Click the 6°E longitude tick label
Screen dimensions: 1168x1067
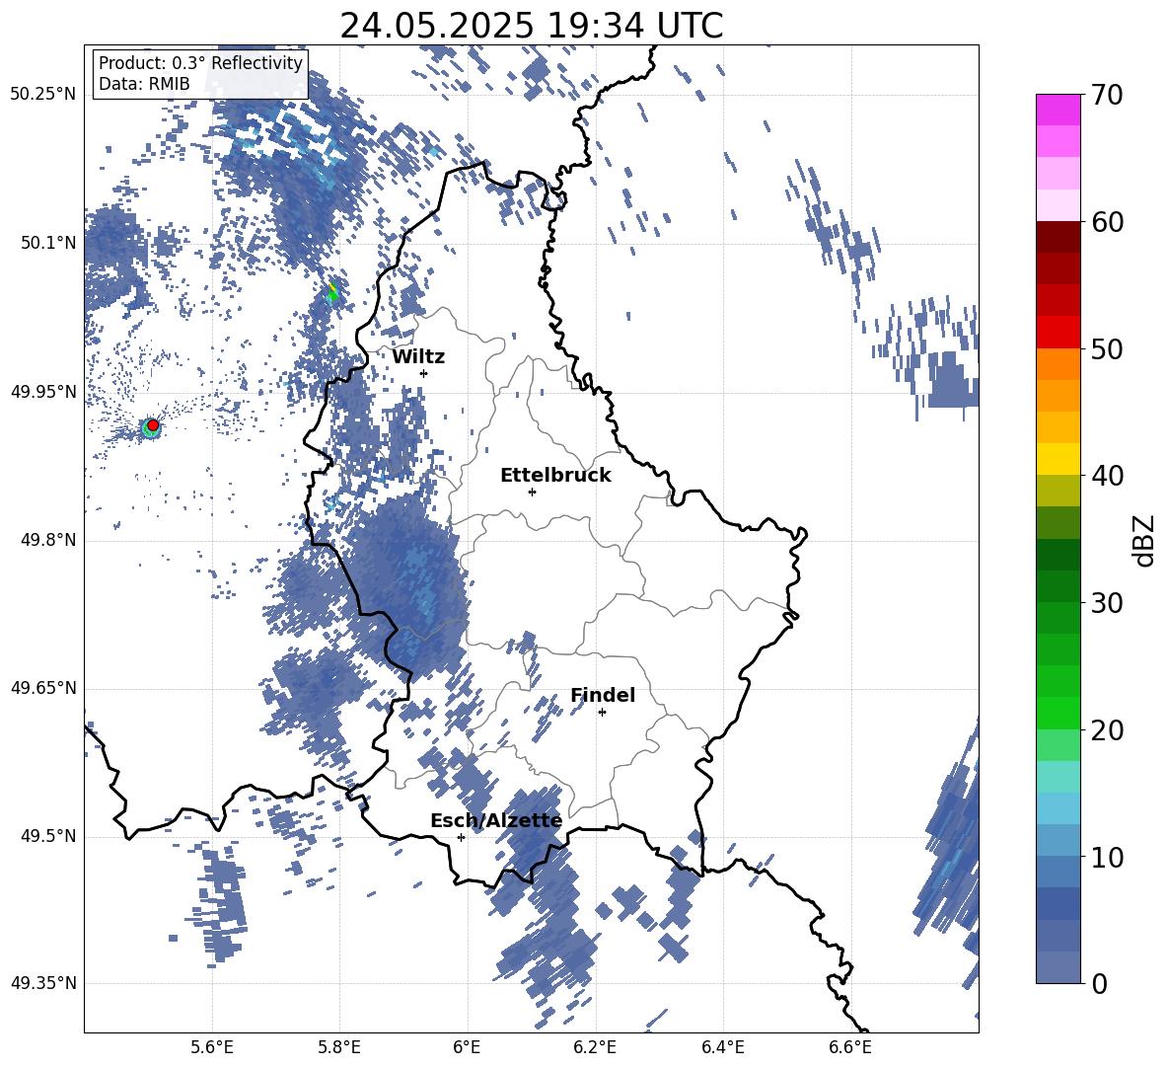[x=467, y=1047]
